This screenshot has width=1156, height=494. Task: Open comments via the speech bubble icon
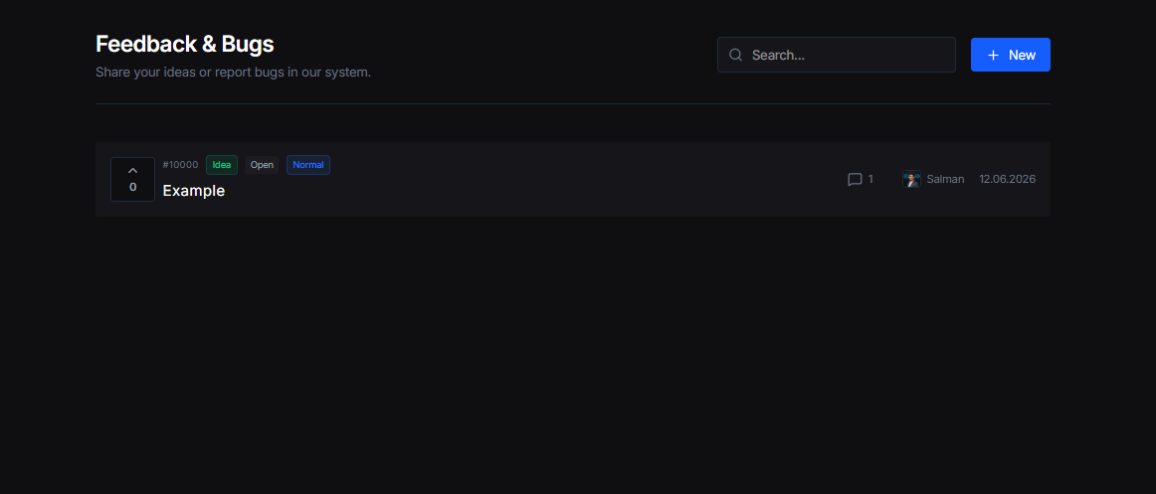point(856,180)
